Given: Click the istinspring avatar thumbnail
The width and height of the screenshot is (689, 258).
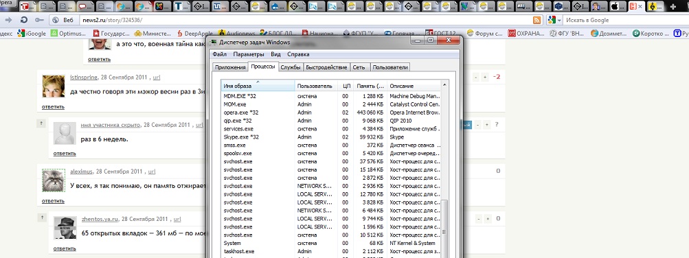Looking at the screenshot, I should (53, 86).
